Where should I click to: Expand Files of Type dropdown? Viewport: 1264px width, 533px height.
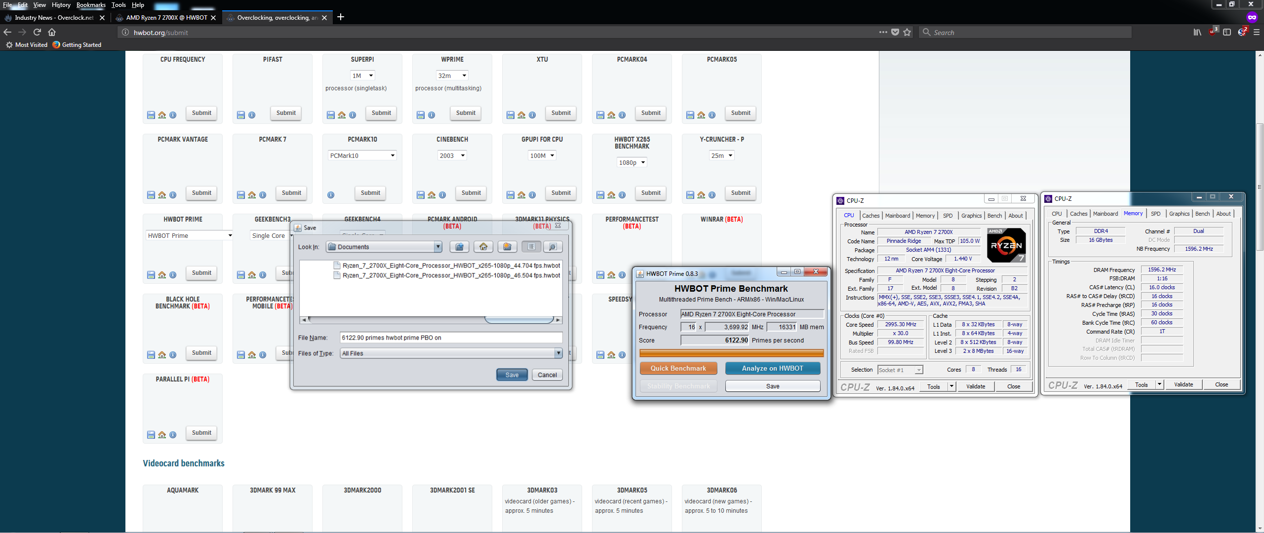coord(451,353)
